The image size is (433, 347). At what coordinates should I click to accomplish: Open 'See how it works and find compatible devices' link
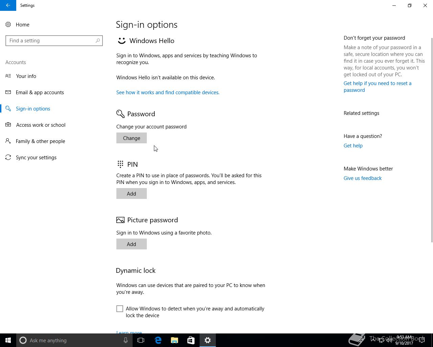click(x=168, y=93)
